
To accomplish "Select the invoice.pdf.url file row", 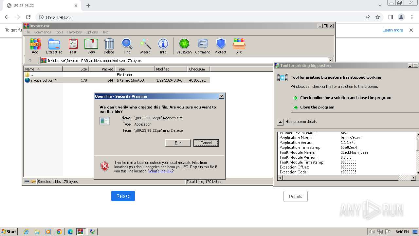I will click(117, 80).
